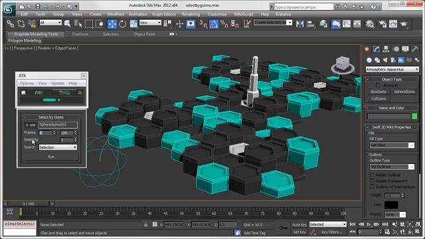Open the reference coordinate View dropdown
Viewport: 425px width, 239px height.
coord(151,23)
